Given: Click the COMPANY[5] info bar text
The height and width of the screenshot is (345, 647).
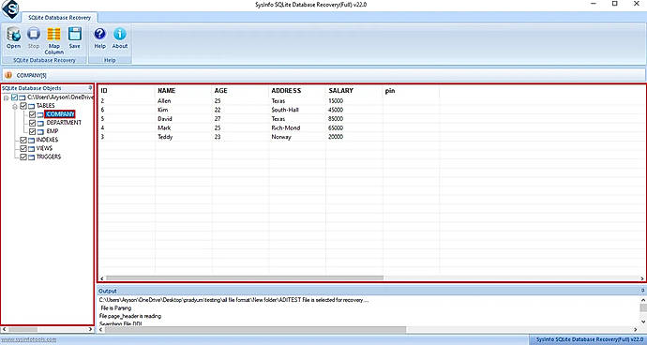Looking at the screenshot, I should pyautogui.click(x=31, y=75).
